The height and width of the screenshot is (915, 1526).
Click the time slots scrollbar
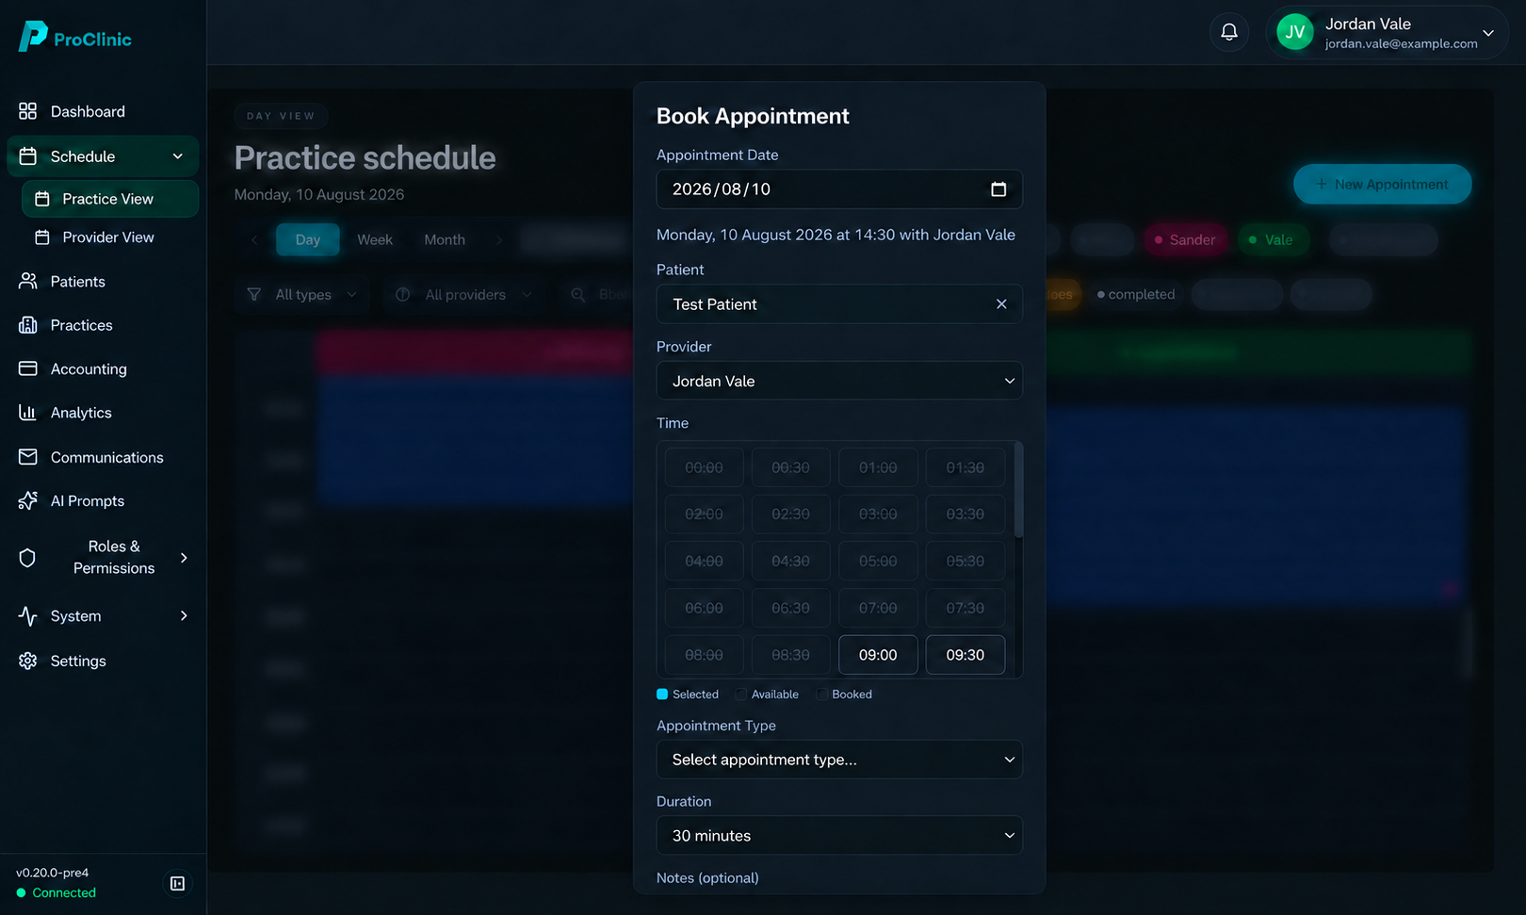point(1018,490)
